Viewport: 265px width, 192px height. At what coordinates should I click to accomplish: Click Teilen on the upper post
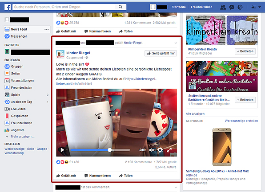click(x=126, y=31)
